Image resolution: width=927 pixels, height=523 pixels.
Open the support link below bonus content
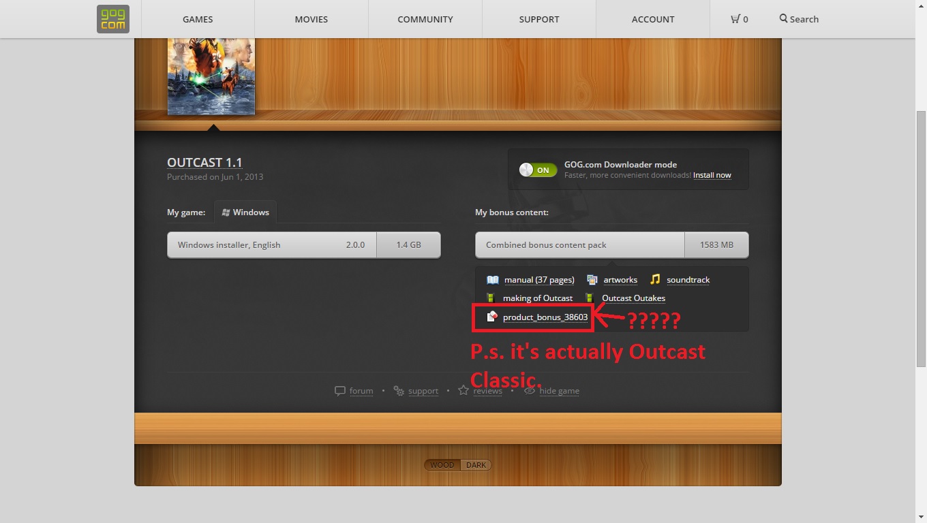423,391
